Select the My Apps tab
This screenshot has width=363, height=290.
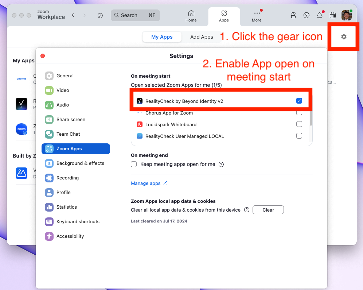click(x=162, y=37)
